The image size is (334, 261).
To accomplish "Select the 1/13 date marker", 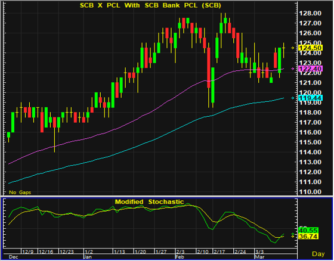I will 119,252.
